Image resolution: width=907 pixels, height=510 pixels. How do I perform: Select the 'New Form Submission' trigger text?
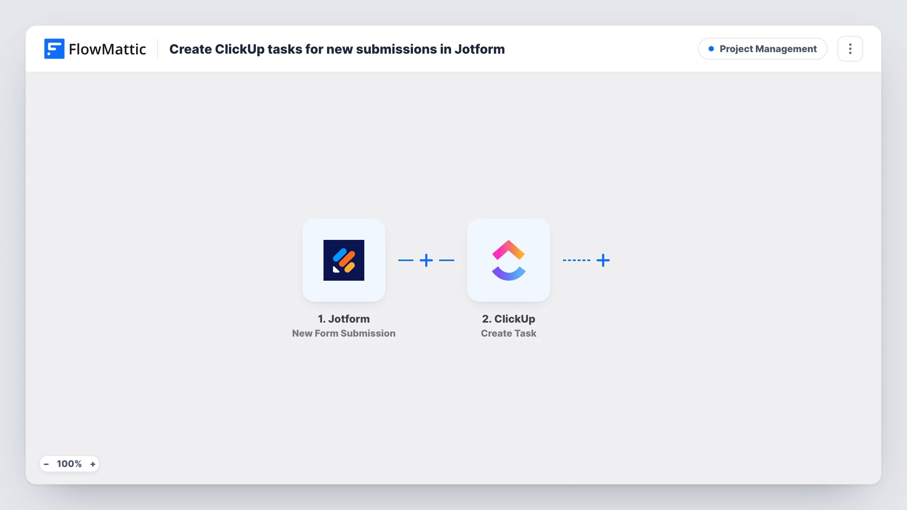pyautogui.click(x=344, y=333)
